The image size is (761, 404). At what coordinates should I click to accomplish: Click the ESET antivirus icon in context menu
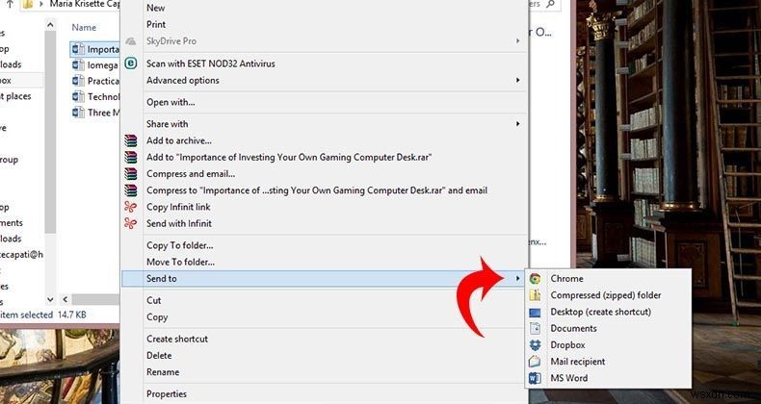click(x=130, y=63)
